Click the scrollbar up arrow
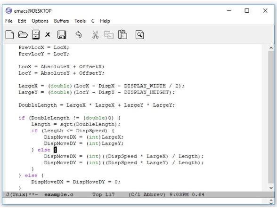 271,48
